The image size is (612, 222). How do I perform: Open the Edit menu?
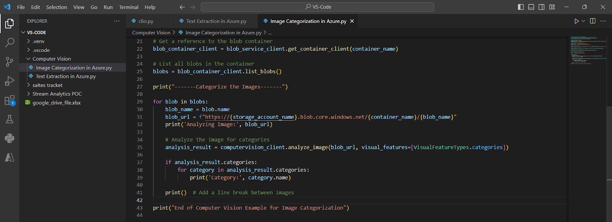click(36, 7)
